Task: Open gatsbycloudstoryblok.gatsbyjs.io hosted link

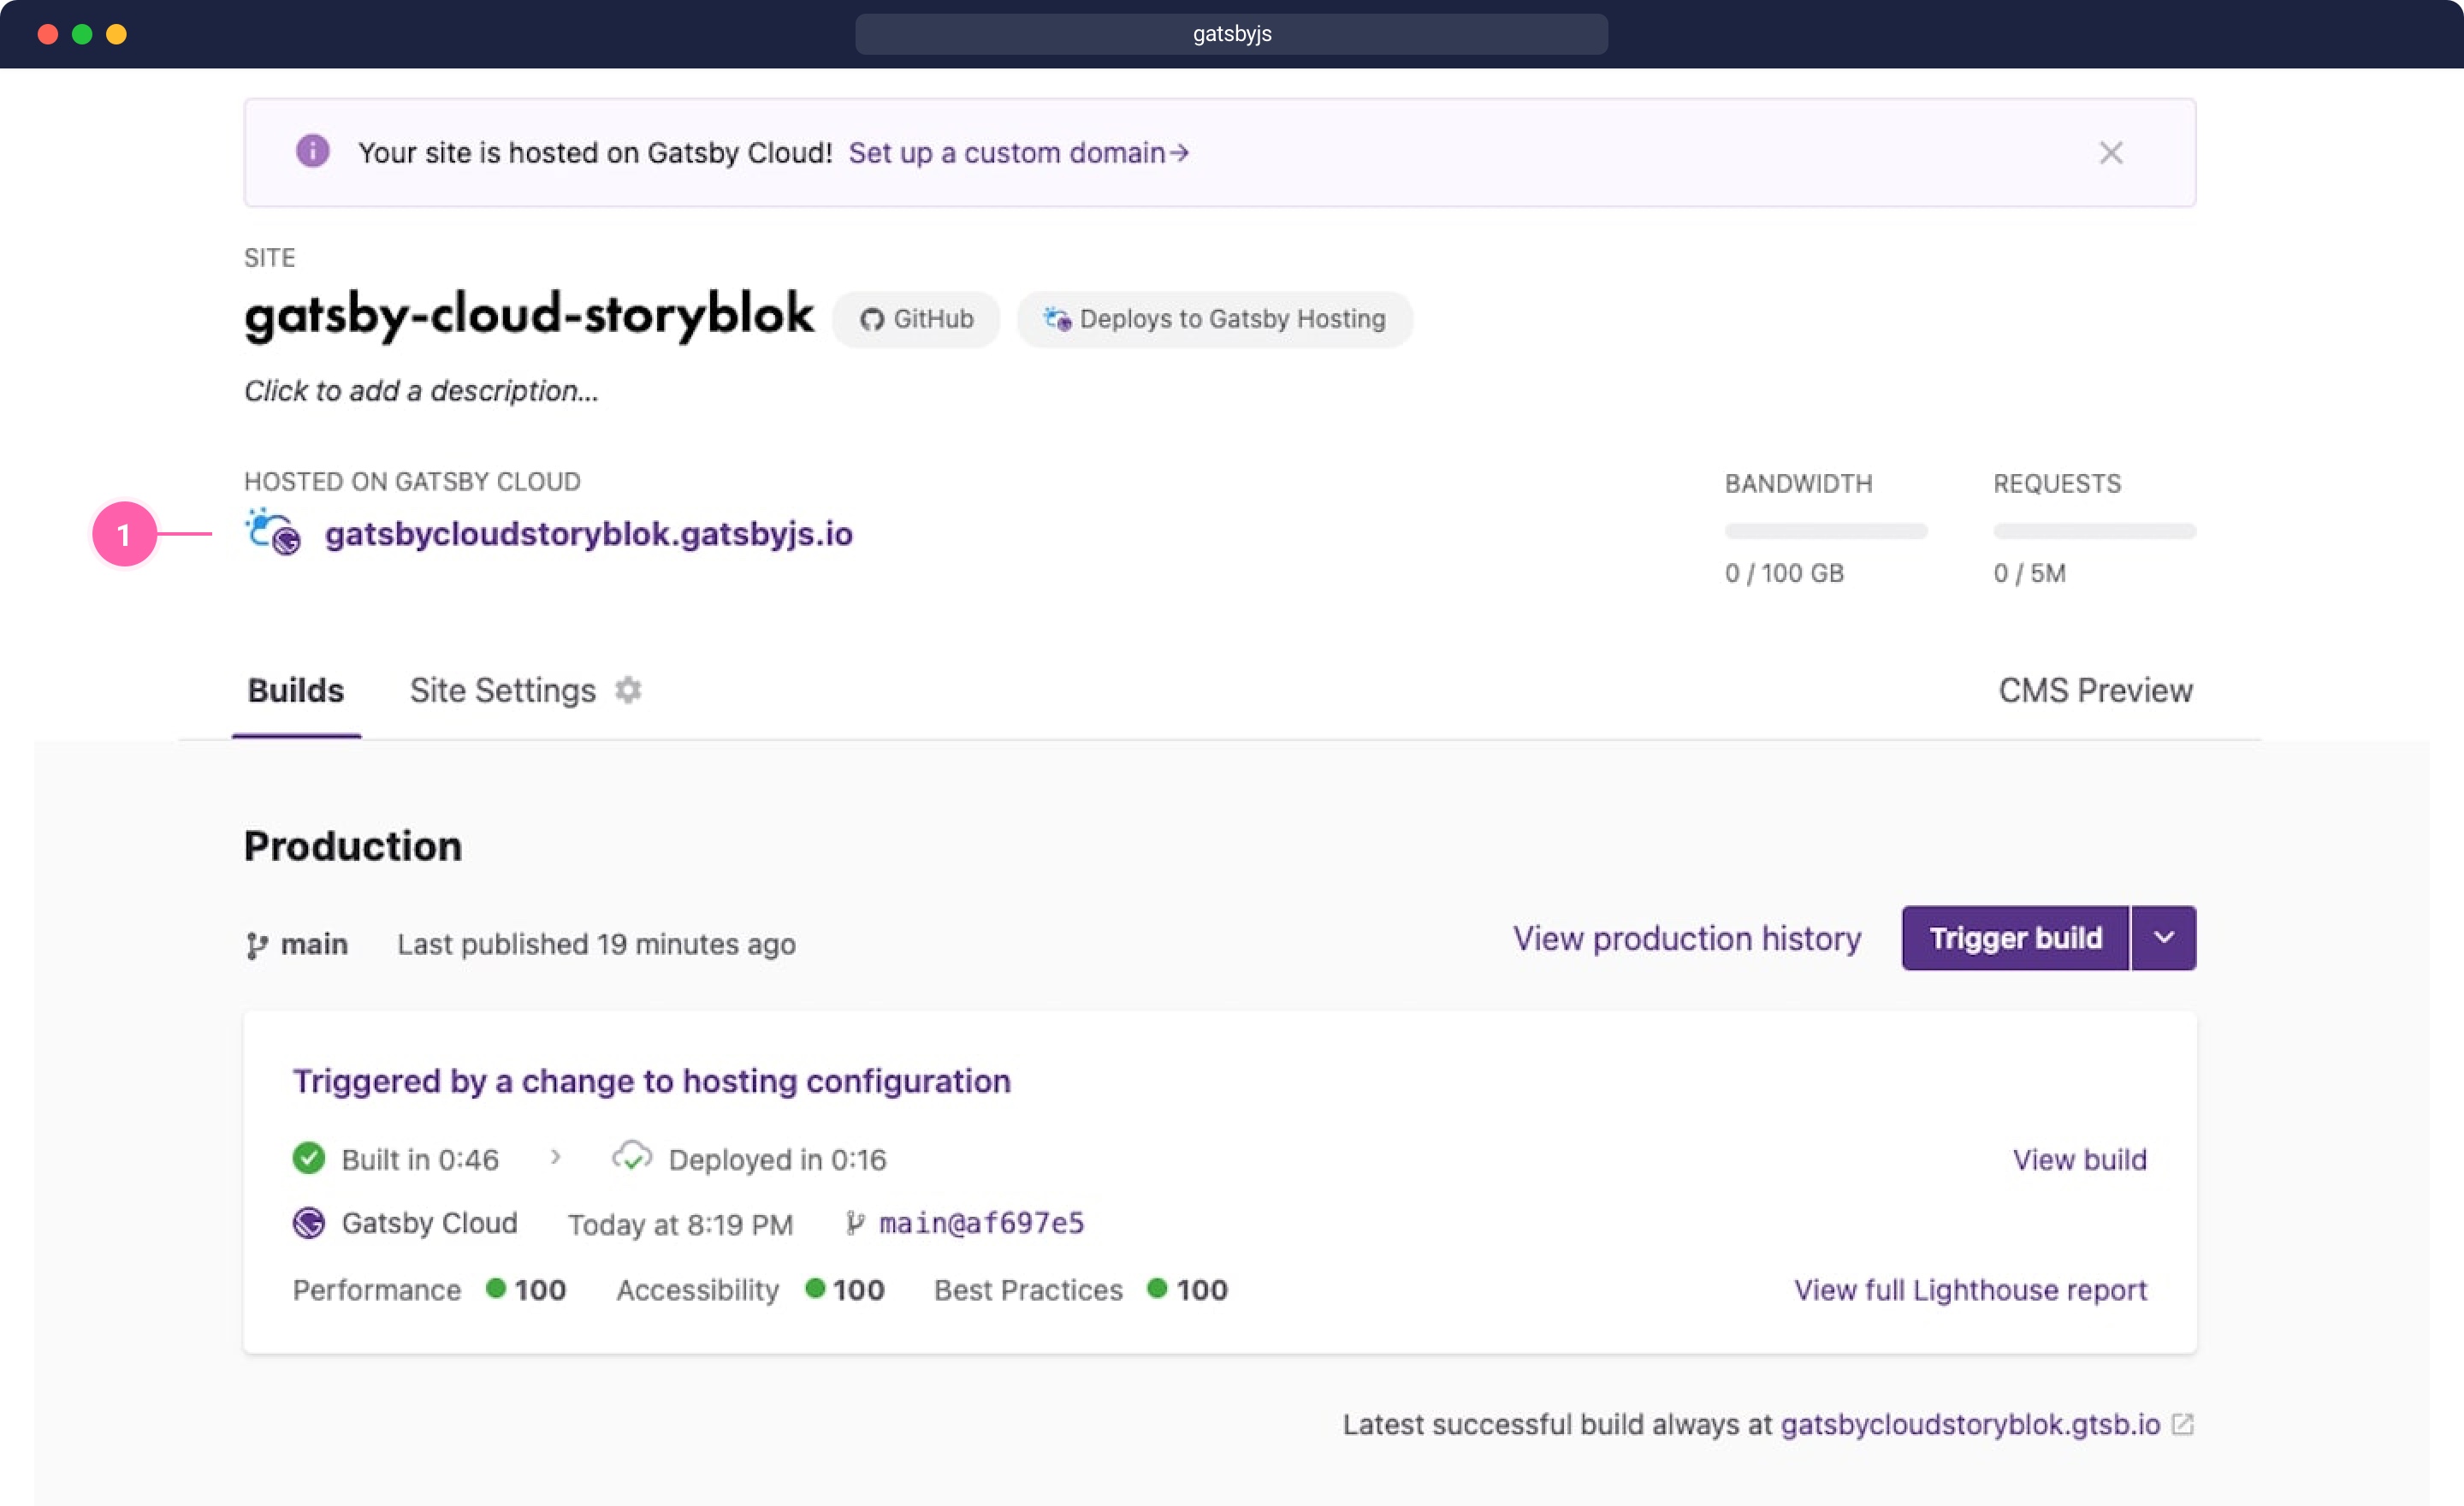Action: [588, 534]
